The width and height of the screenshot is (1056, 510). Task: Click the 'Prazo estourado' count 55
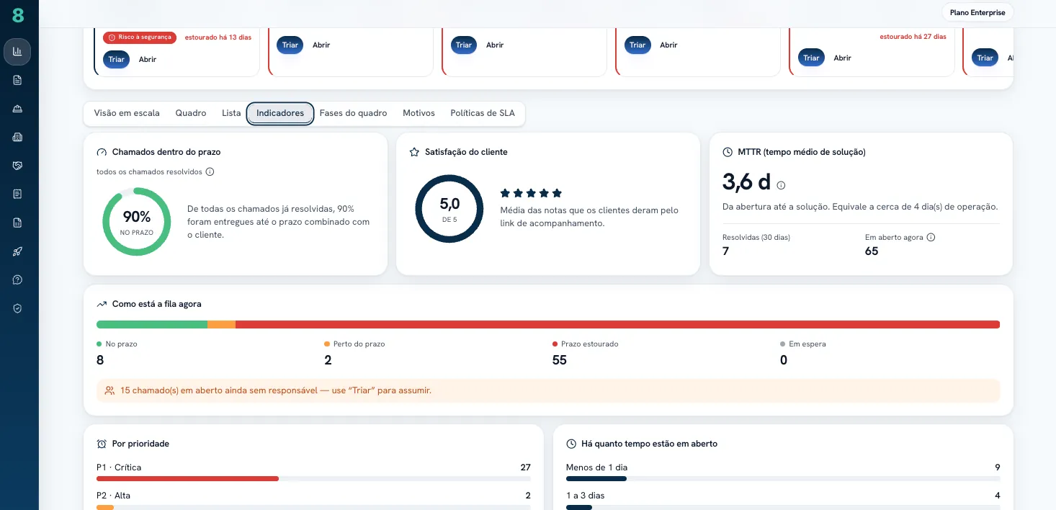pos(560,360)
